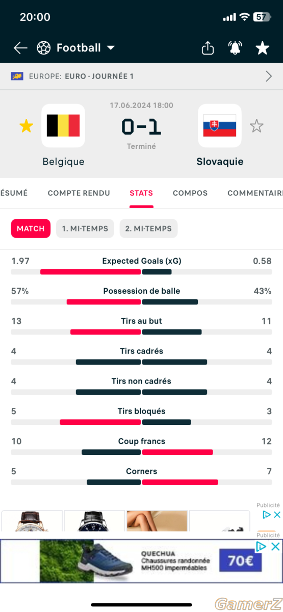Image resolution: width=283 pixels, height=612 pixels.
Task: Close the Quechua banner ad
Action: (x=275, y=547)
